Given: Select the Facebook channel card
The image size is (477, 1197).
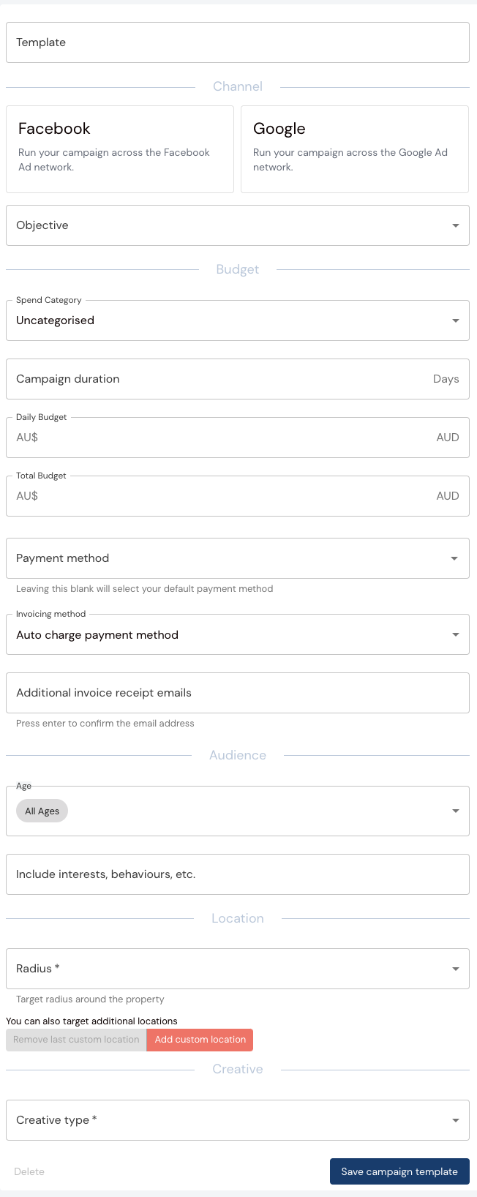Looking at the screenshot, I should click(x=120, y=149).
